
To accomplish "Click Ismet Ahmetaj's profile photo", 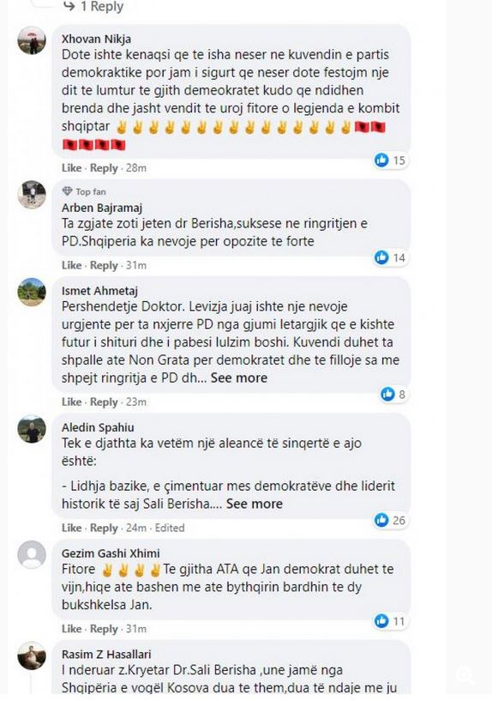I will pyautogui.click(x=32, y=292).
